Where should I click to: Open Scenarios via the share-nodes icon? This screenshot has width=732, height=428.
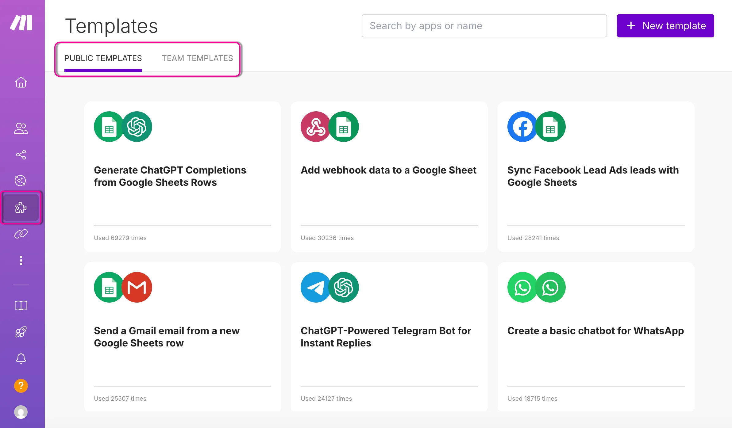(21, 155)
